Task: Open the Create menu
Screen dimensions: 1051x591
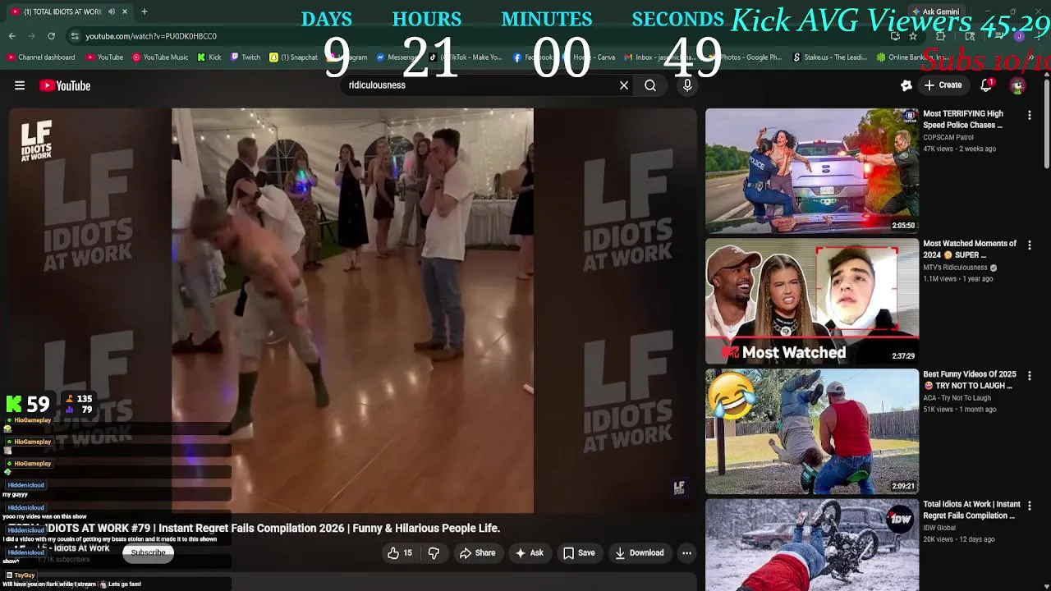Action: (x=943, y=85)
